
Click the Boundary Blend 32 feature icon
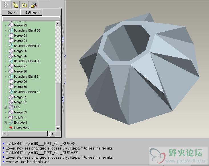tap(11, 92)
